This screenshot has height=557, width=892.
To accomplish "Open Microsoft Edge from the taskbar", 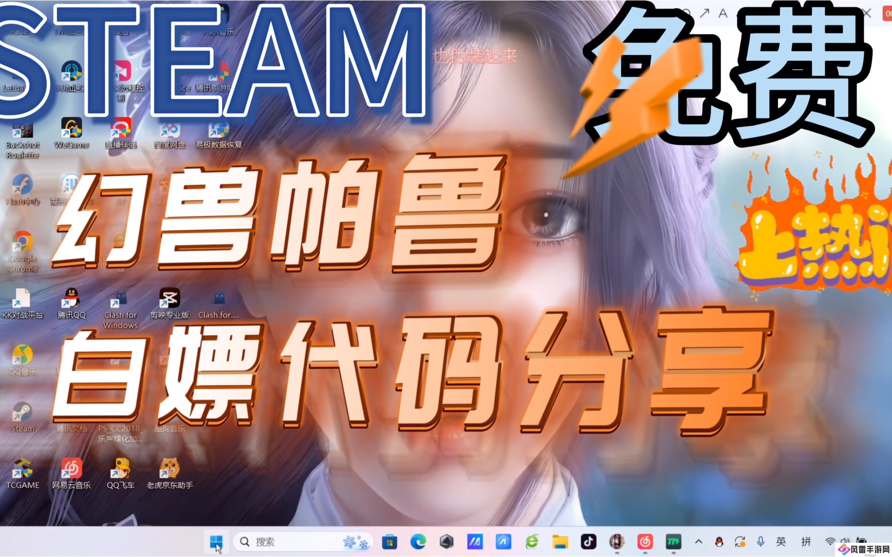I will (418, 542).
